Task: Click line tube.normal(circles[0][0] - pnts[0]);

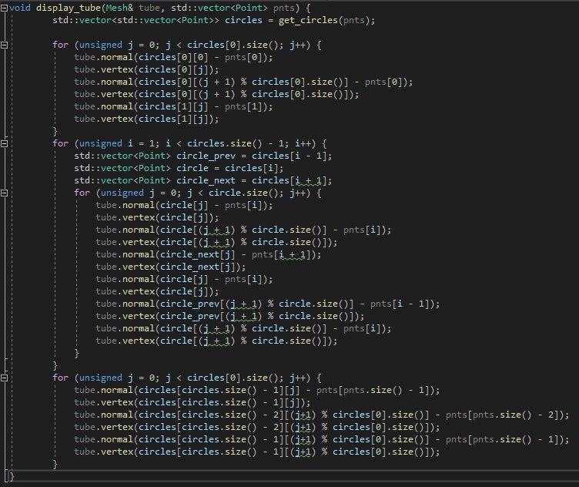Action: tap(173, 57)
